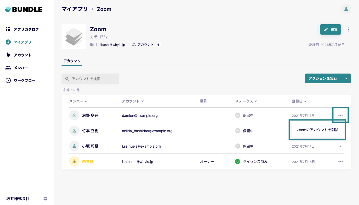Go to ワークフロー in sidebar
The image size is (359, 205).
tap(25, 80)
